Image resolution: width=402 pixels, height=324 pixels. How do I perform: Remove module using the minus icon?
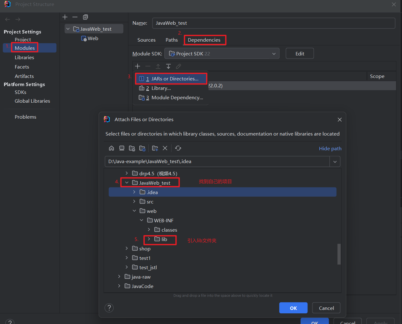[x=75, y=17]
